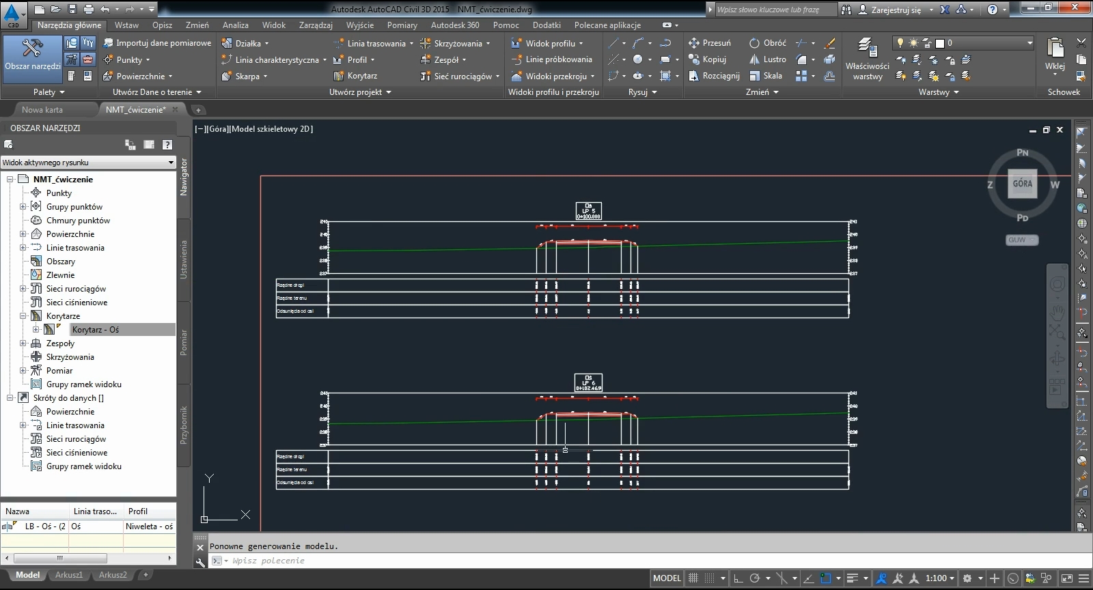Expand the Powierzchnie tree node
This screenshot has height=590, width=1093.
tap(23, 234)
